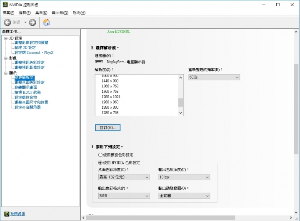Open 調整視訊影像設定 page
Image resolution: width=300 pixels, height=221 pixels.
(30, 67)
